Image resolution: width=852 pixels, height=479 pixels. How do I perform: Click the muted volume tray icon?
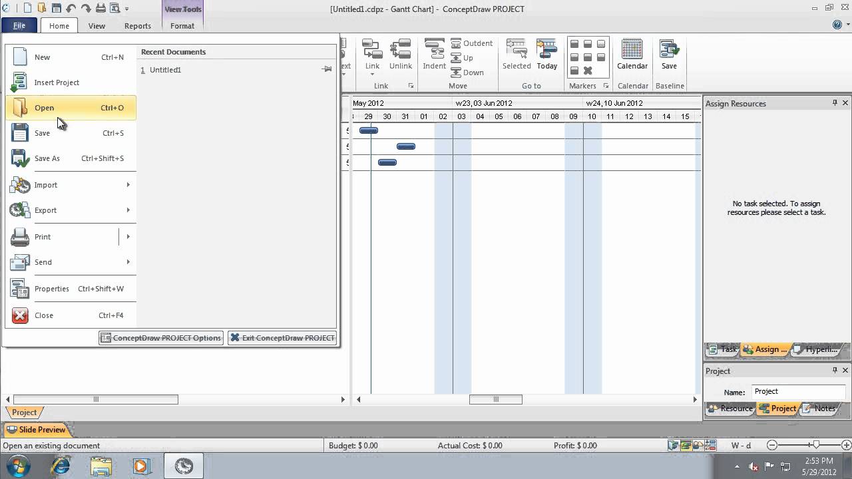(x=753, y=466)
